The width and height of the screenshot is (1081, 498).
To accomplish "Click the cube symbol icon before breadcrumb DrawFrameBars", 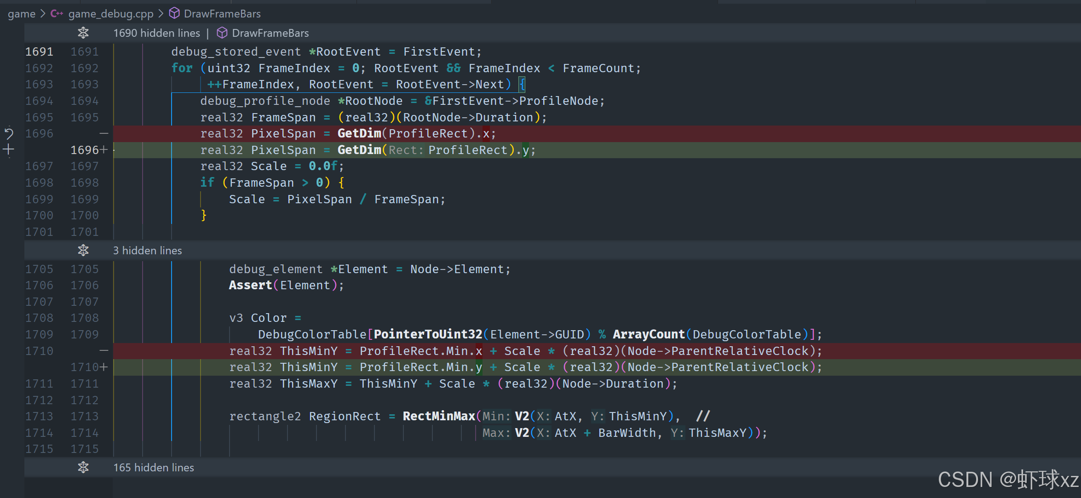I will pyautogui.click(x=174, y=13).
